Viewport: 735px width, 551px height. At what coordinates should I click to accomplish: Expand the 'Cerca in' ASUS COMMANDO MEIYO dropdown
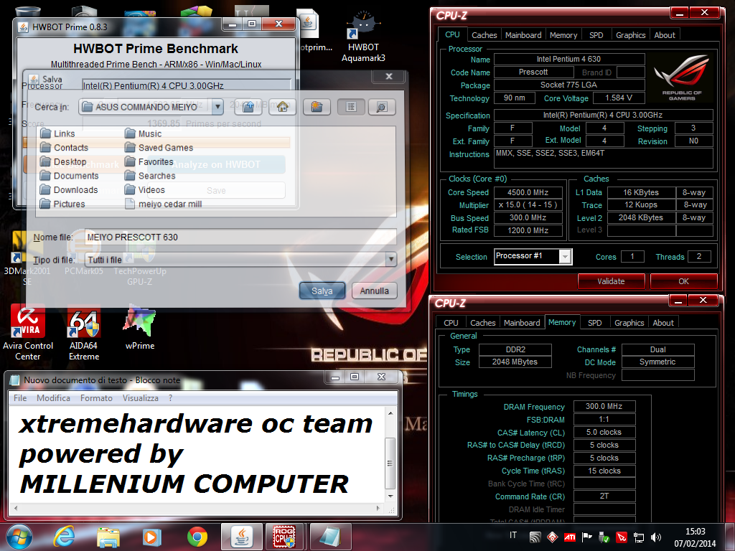point(217,107)
